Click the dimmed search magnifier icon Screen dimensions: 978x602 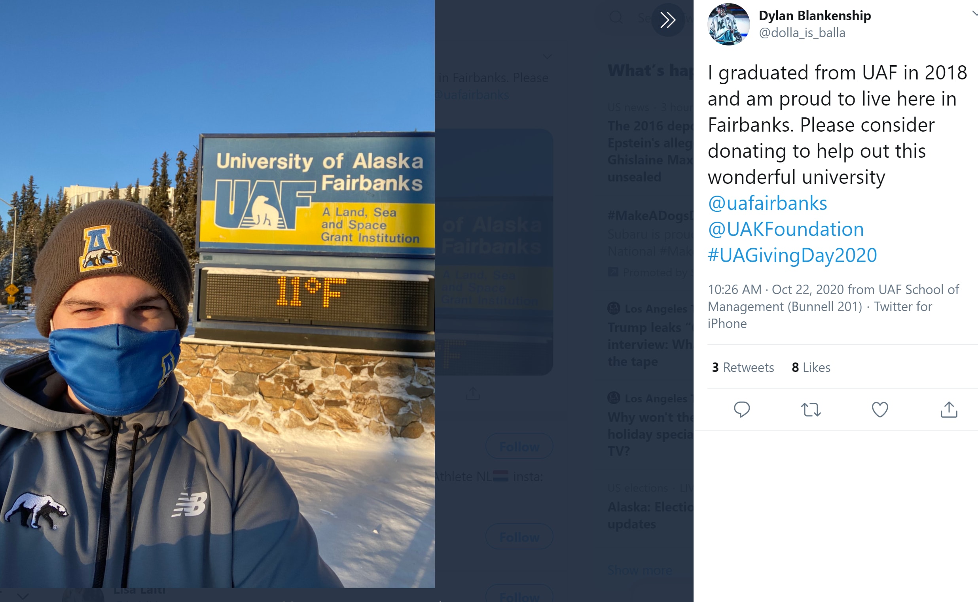click(616, 17)
